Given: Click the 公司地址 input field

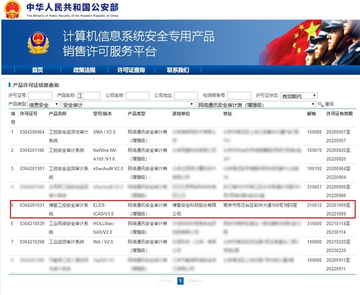Looking at the screenshot, I should (186, 96).
